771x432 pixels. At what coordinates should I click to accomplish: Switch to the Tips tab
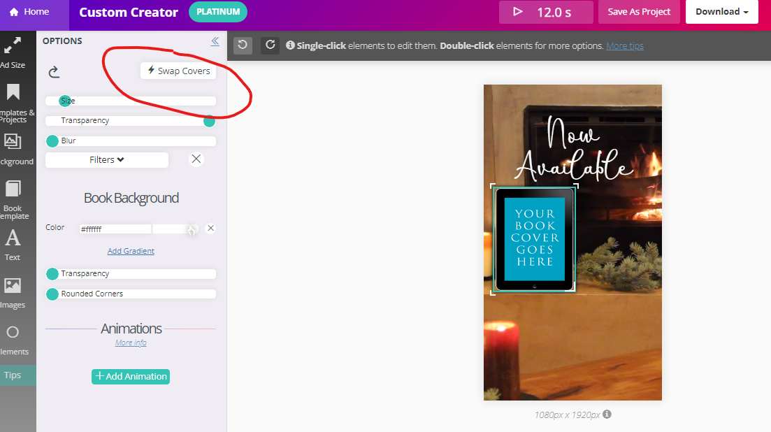point(14,375)
